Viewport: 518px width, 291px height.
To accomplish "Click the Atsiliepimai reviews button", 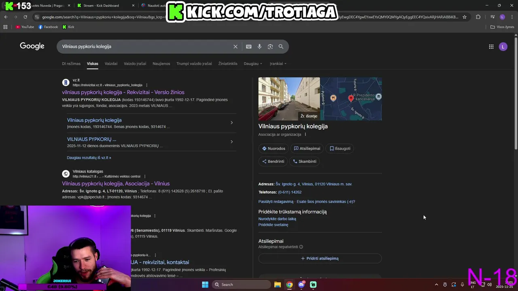I will coord(307,148).
